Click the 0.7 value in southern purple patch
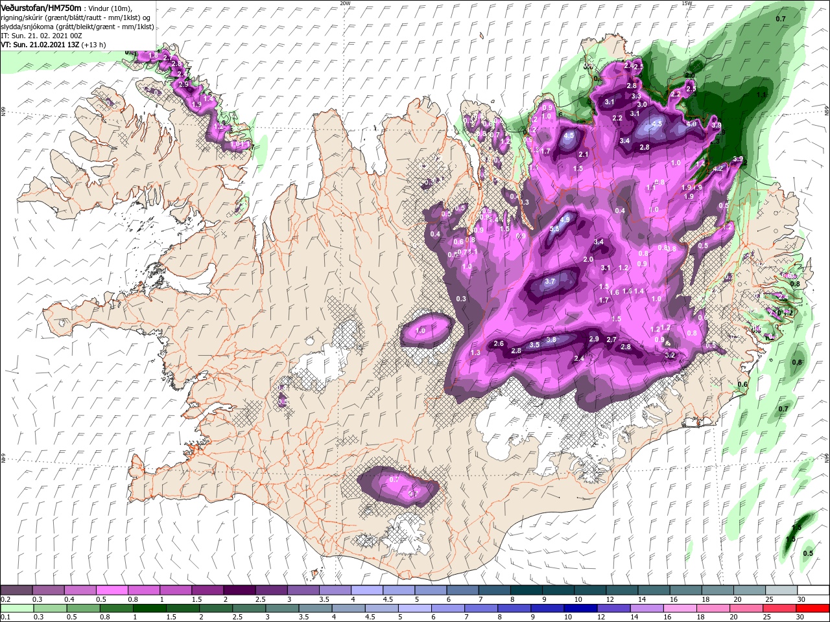The height and width of the screenshot is (622, 830). (394, 479)
